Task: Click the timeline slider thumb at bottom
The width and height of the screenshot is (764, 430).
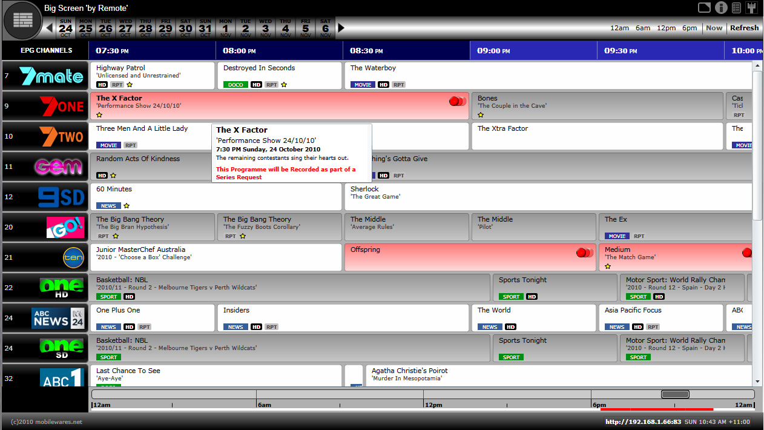Action: [675, 394]
